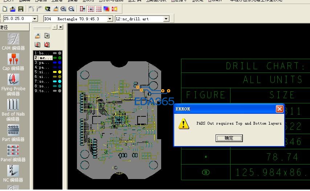Open the Bed of Nails editor

13,110
